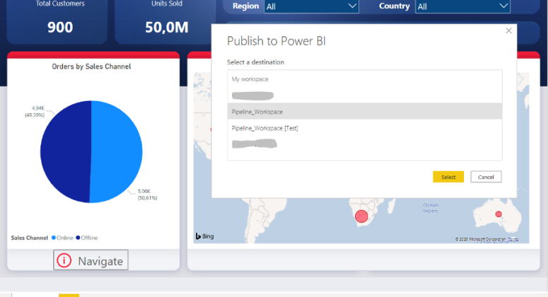Choose My workspace as destination
Viewport: 548px width, 297px height.
pyautogui.click(x=364, y=79)
